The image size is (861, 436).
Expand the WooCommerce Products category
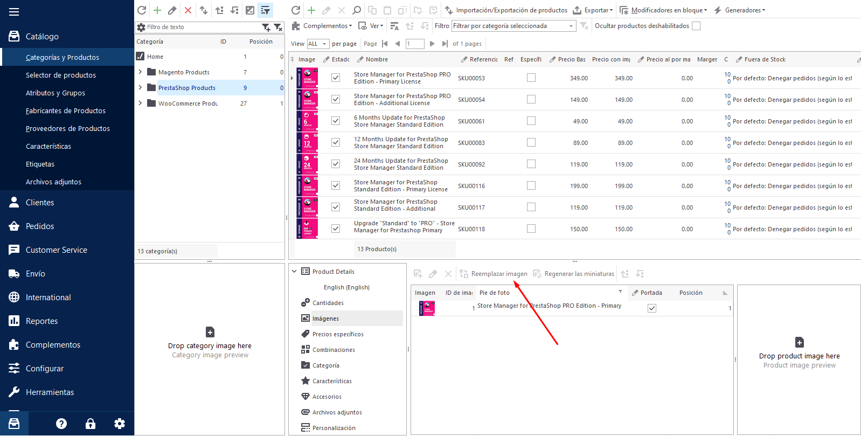(140, 103)
